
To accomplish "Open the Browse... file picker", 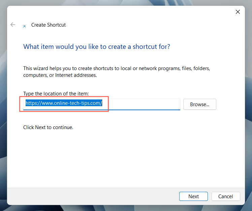I will click(x=199, y=104).
